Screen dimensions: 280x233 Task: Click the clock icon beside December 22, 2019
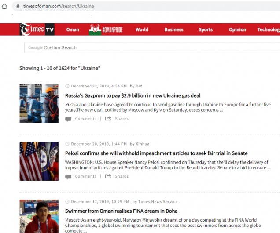(67, 86)
